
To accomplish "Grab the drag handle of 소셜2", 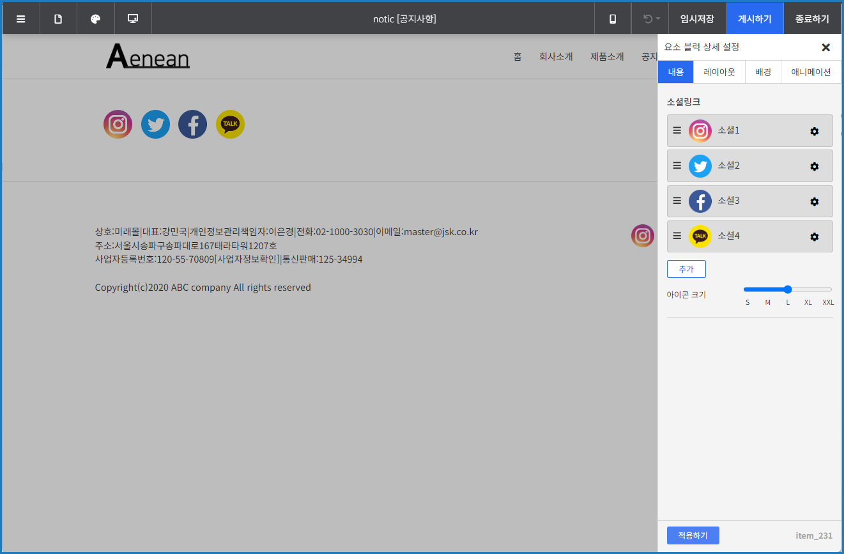I will pyautogui.click(x=677, y=165).
